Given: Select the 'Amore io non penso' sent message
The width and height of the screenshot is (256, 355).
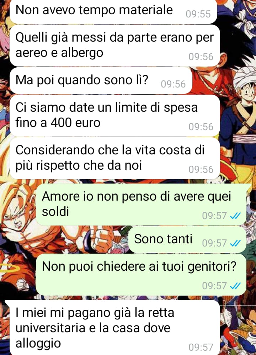Looking at the screenshot, I should pyautogui.click(x=141, y=205).
